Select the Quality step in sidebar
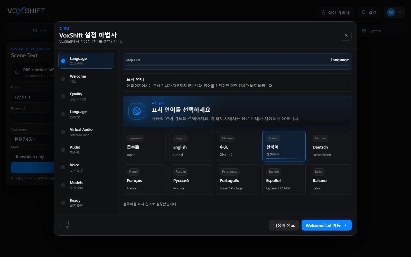The width and height of the screenshot is (411, 257). (86, 96)
